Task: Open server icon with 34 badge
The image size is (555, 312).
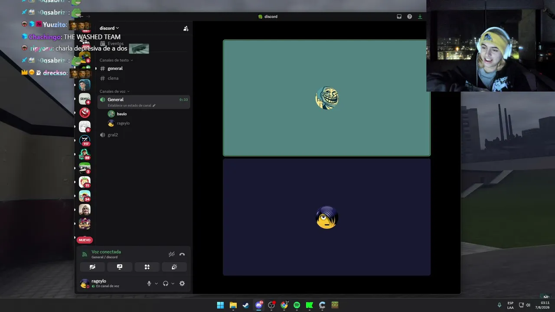Action: click(85, 196)
